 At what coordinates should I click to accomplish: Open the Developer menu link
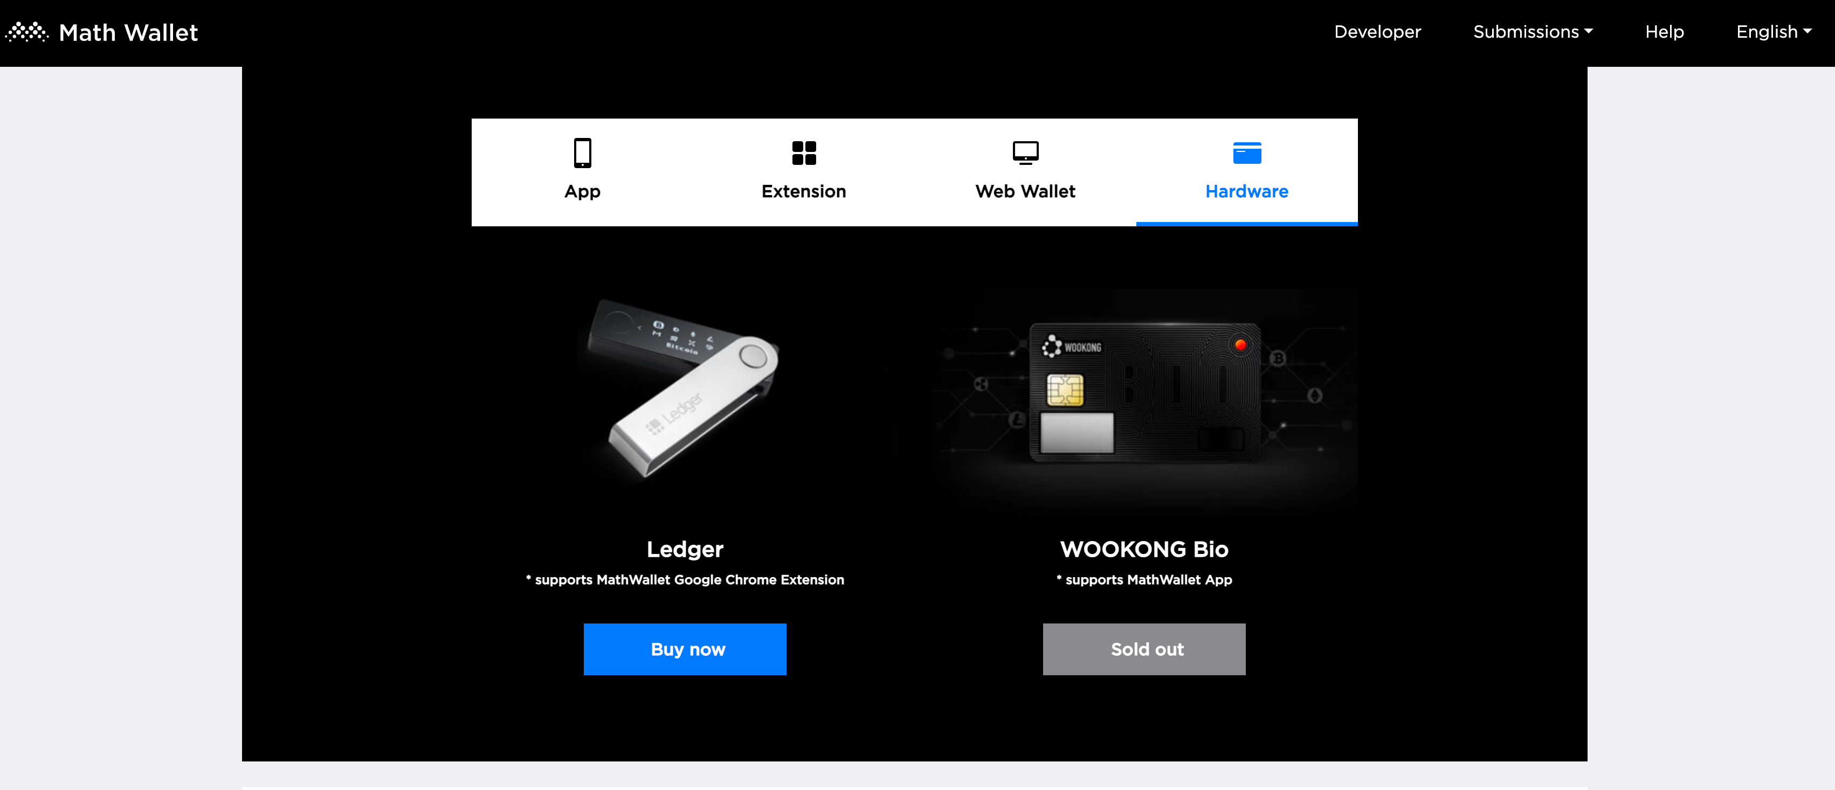(x=1377, y=32)
